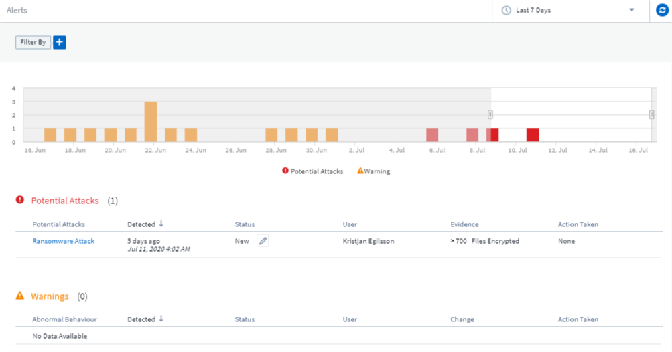Click the Filter By button

click(33, 42)
